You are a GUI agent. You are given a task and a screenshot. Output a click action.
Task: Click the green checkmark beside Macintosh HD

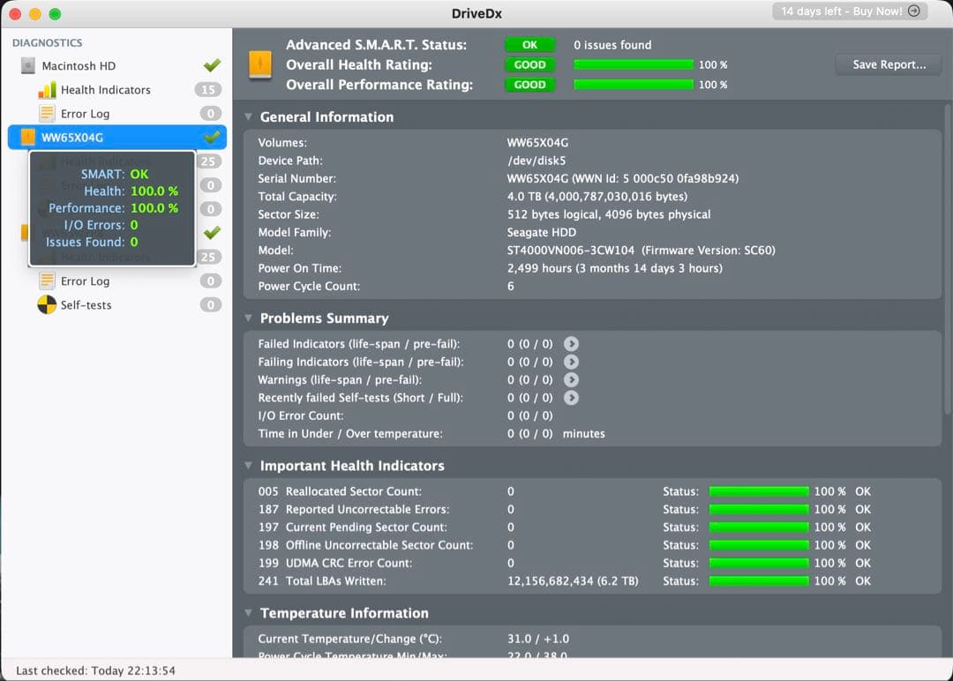tap(212, 65)
